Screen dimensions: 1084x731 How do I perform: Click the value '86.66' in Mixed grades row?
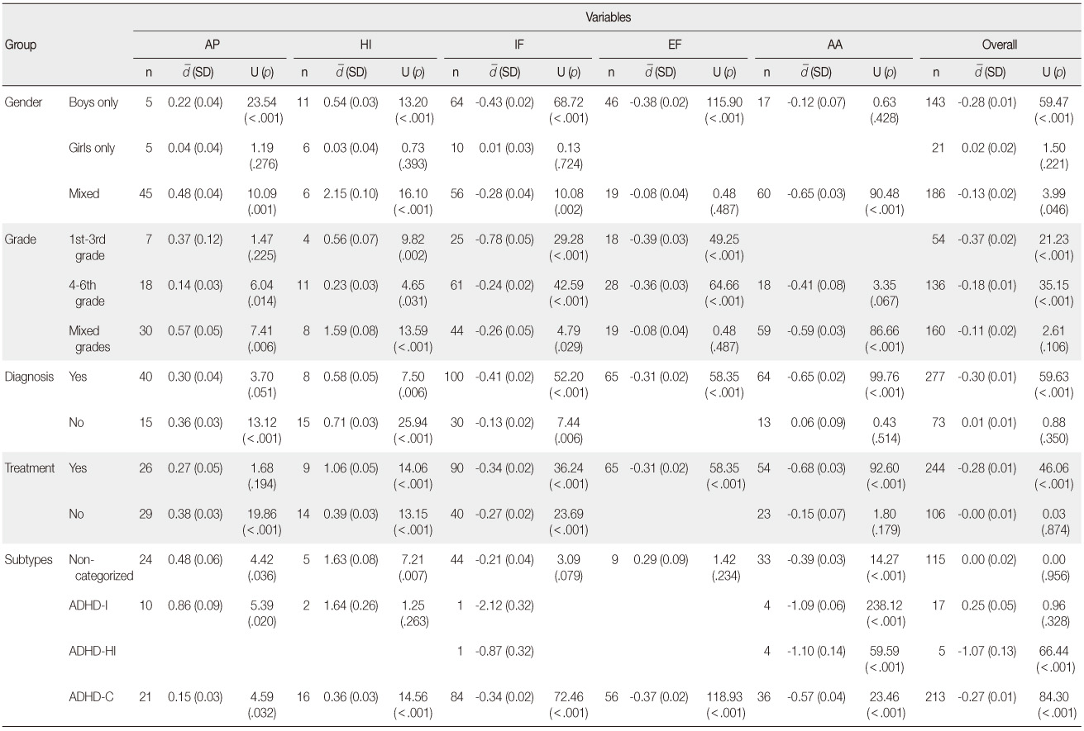click(x=886, y=330)
